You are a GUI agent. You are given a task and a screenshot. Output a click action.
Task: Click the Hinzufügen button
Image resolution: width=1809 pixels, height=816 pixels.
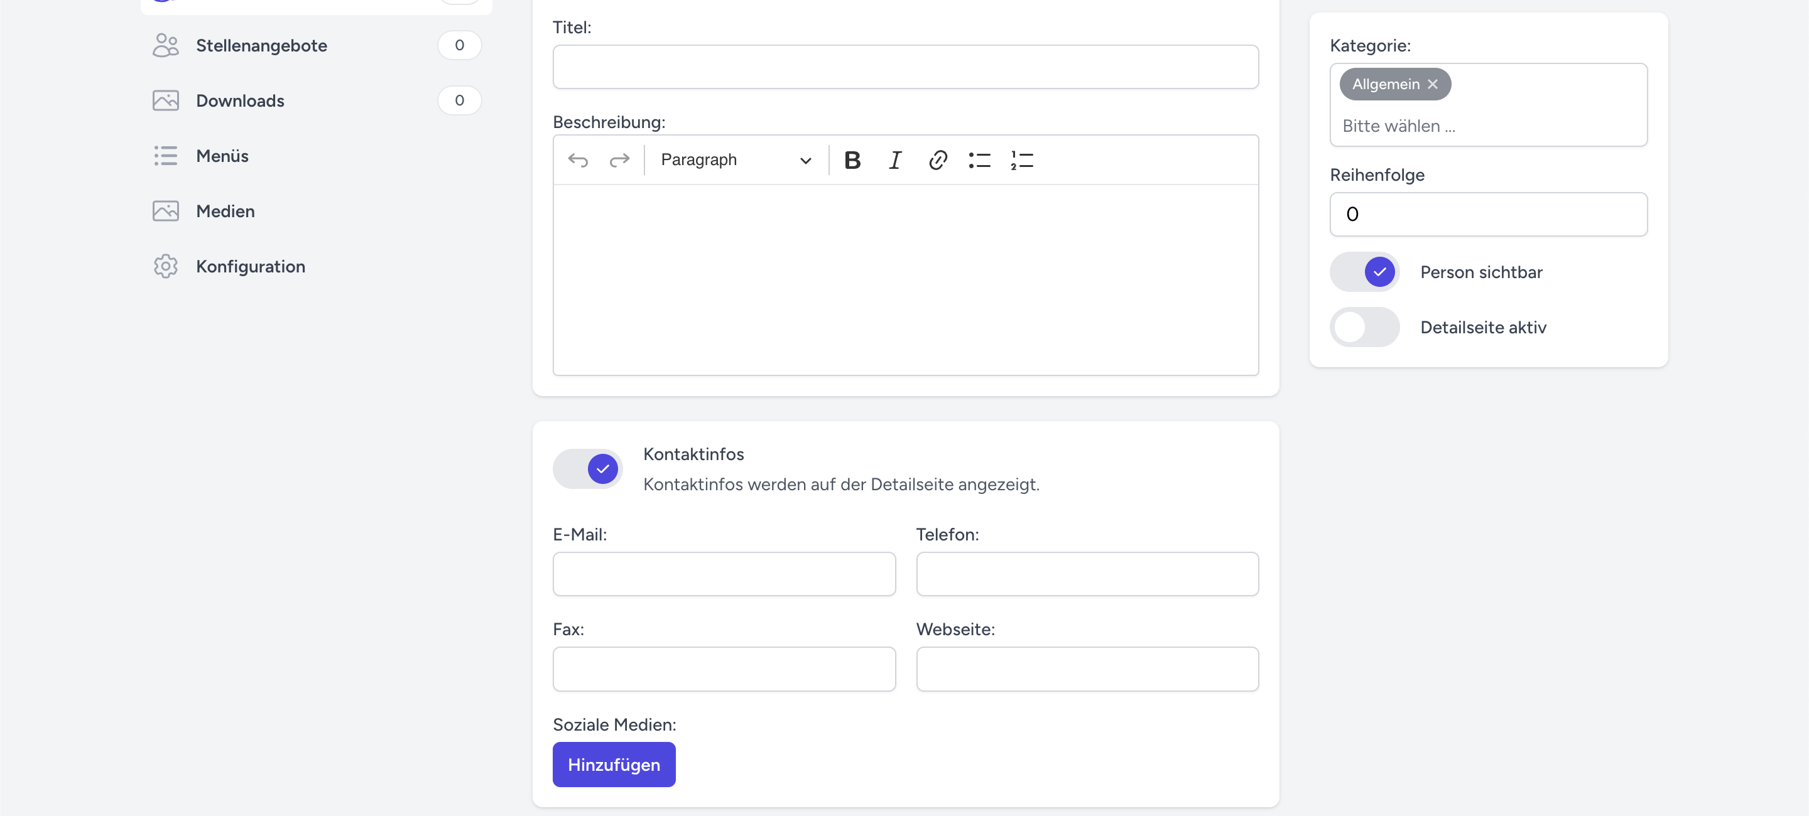[614, 764]
